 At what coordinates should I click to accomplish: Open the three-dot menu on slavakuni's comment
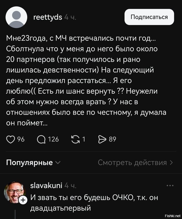(x=170, y=186)
